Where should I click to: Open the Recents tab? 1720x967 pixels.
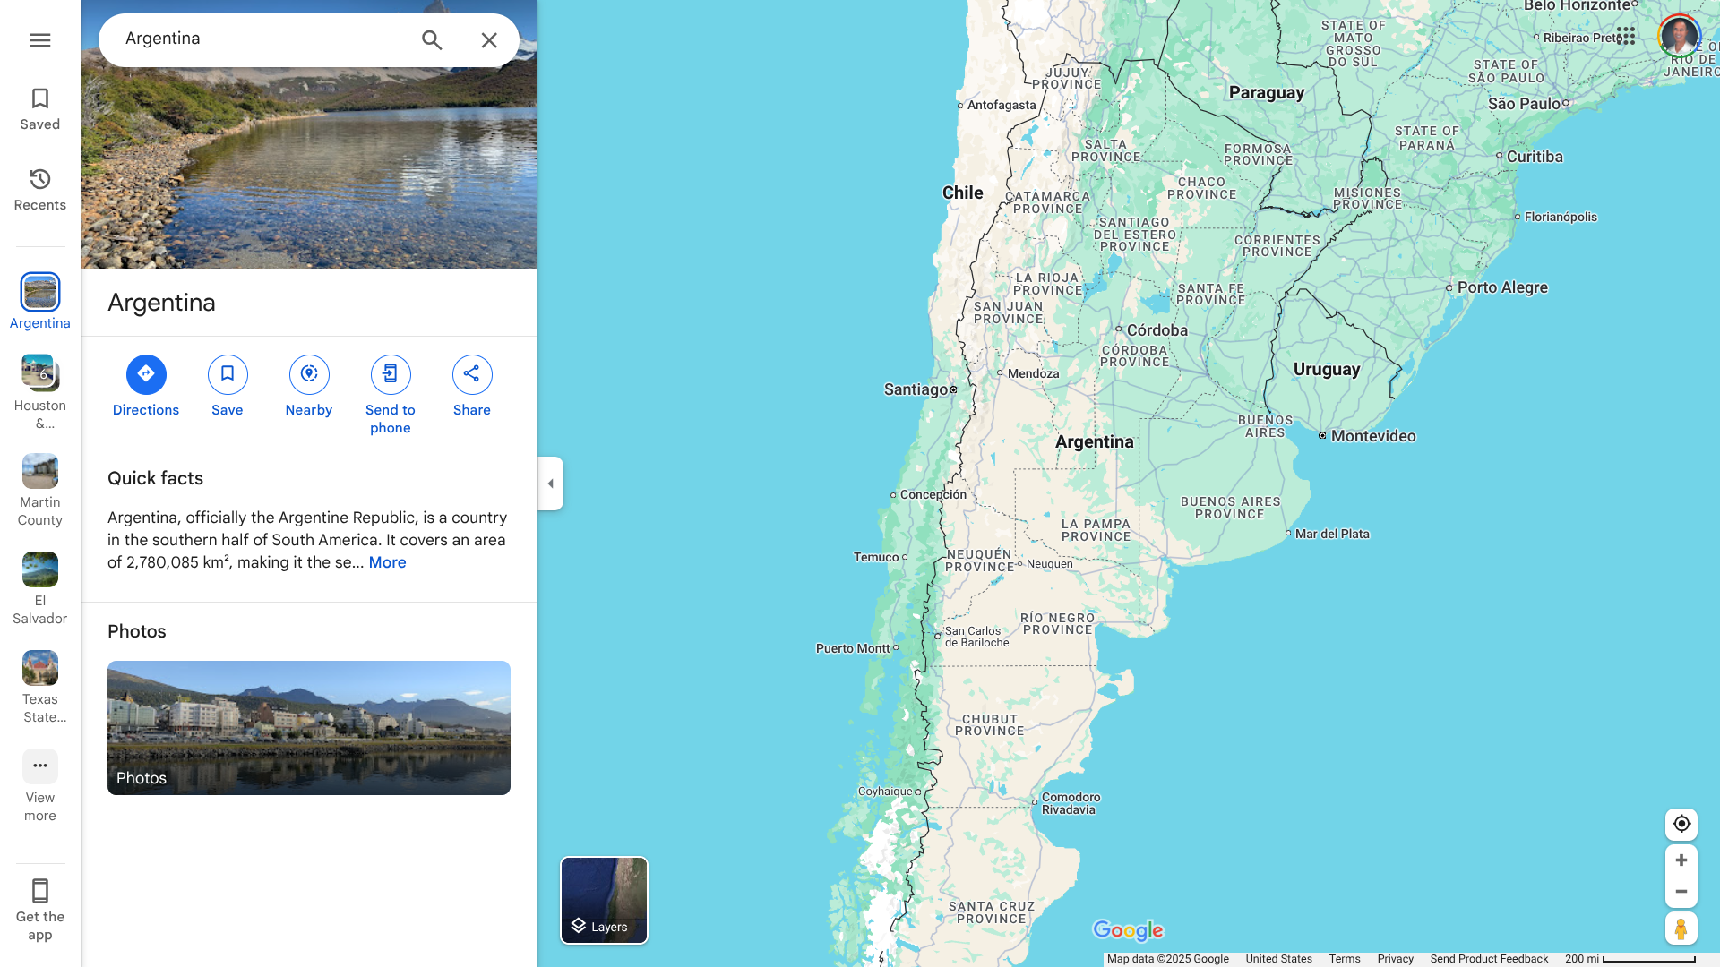click(x=39, y=190)
